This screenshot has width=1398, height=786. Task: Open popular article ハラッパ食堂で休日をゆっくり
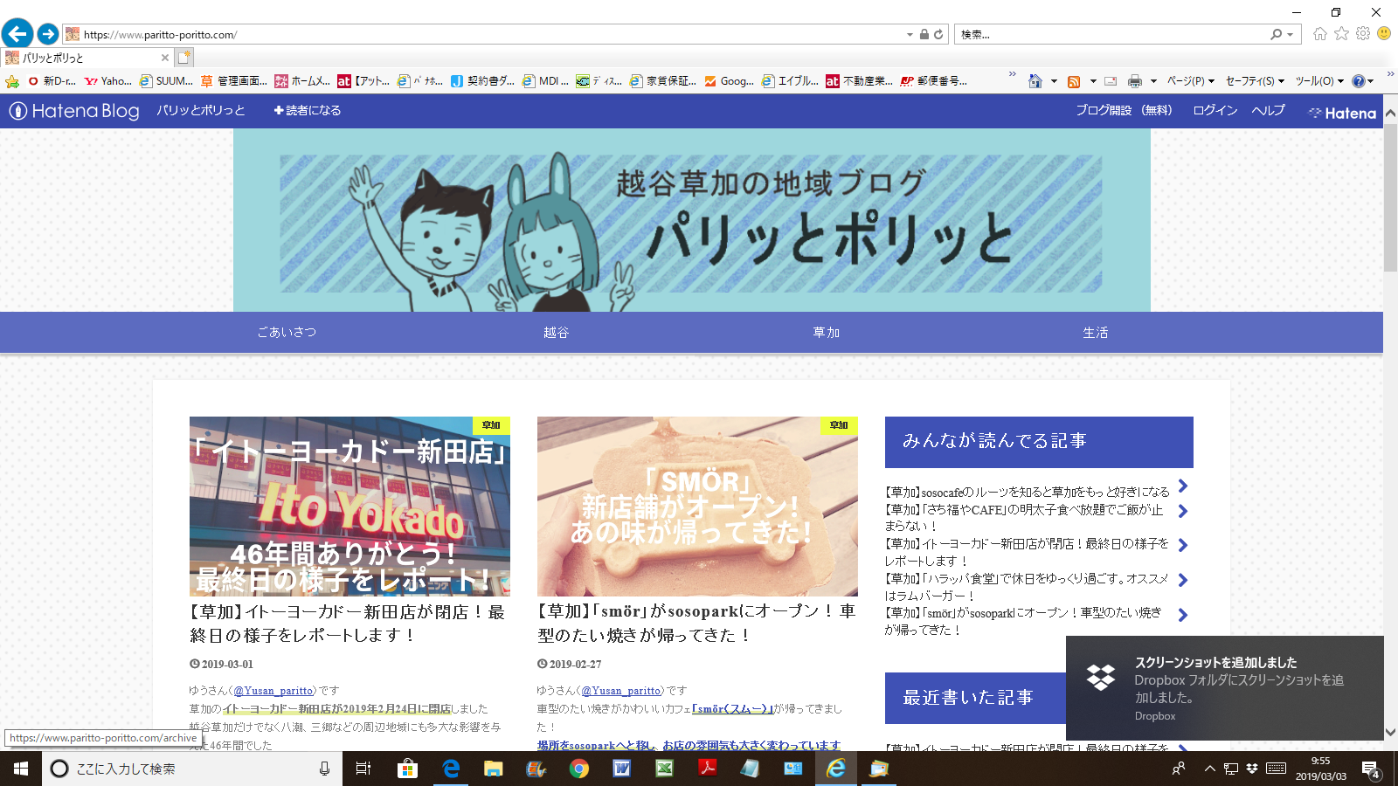point(1028,587)
